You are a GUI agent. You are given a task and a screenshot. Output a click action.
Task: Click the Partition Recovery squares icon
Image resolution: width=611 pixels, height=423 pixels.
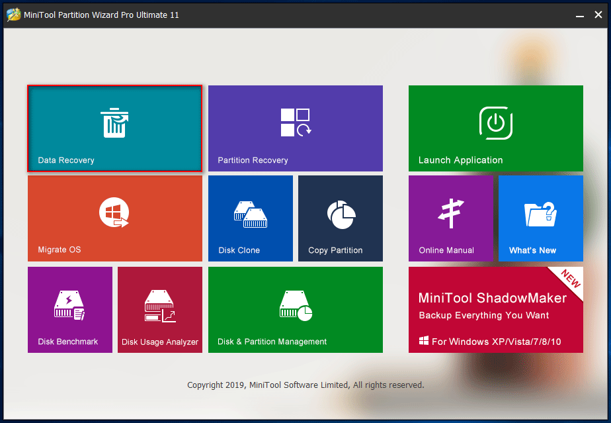296,122
